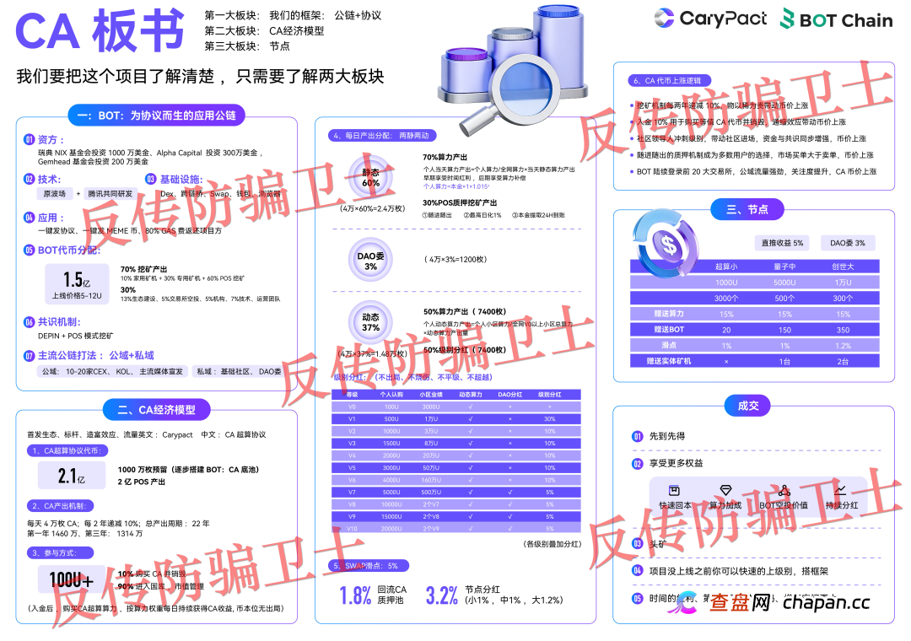The width and height of the screenshot is (911, 641).
Task: Select the 三、节点 header pill
Action: click(x=747, y=209)
